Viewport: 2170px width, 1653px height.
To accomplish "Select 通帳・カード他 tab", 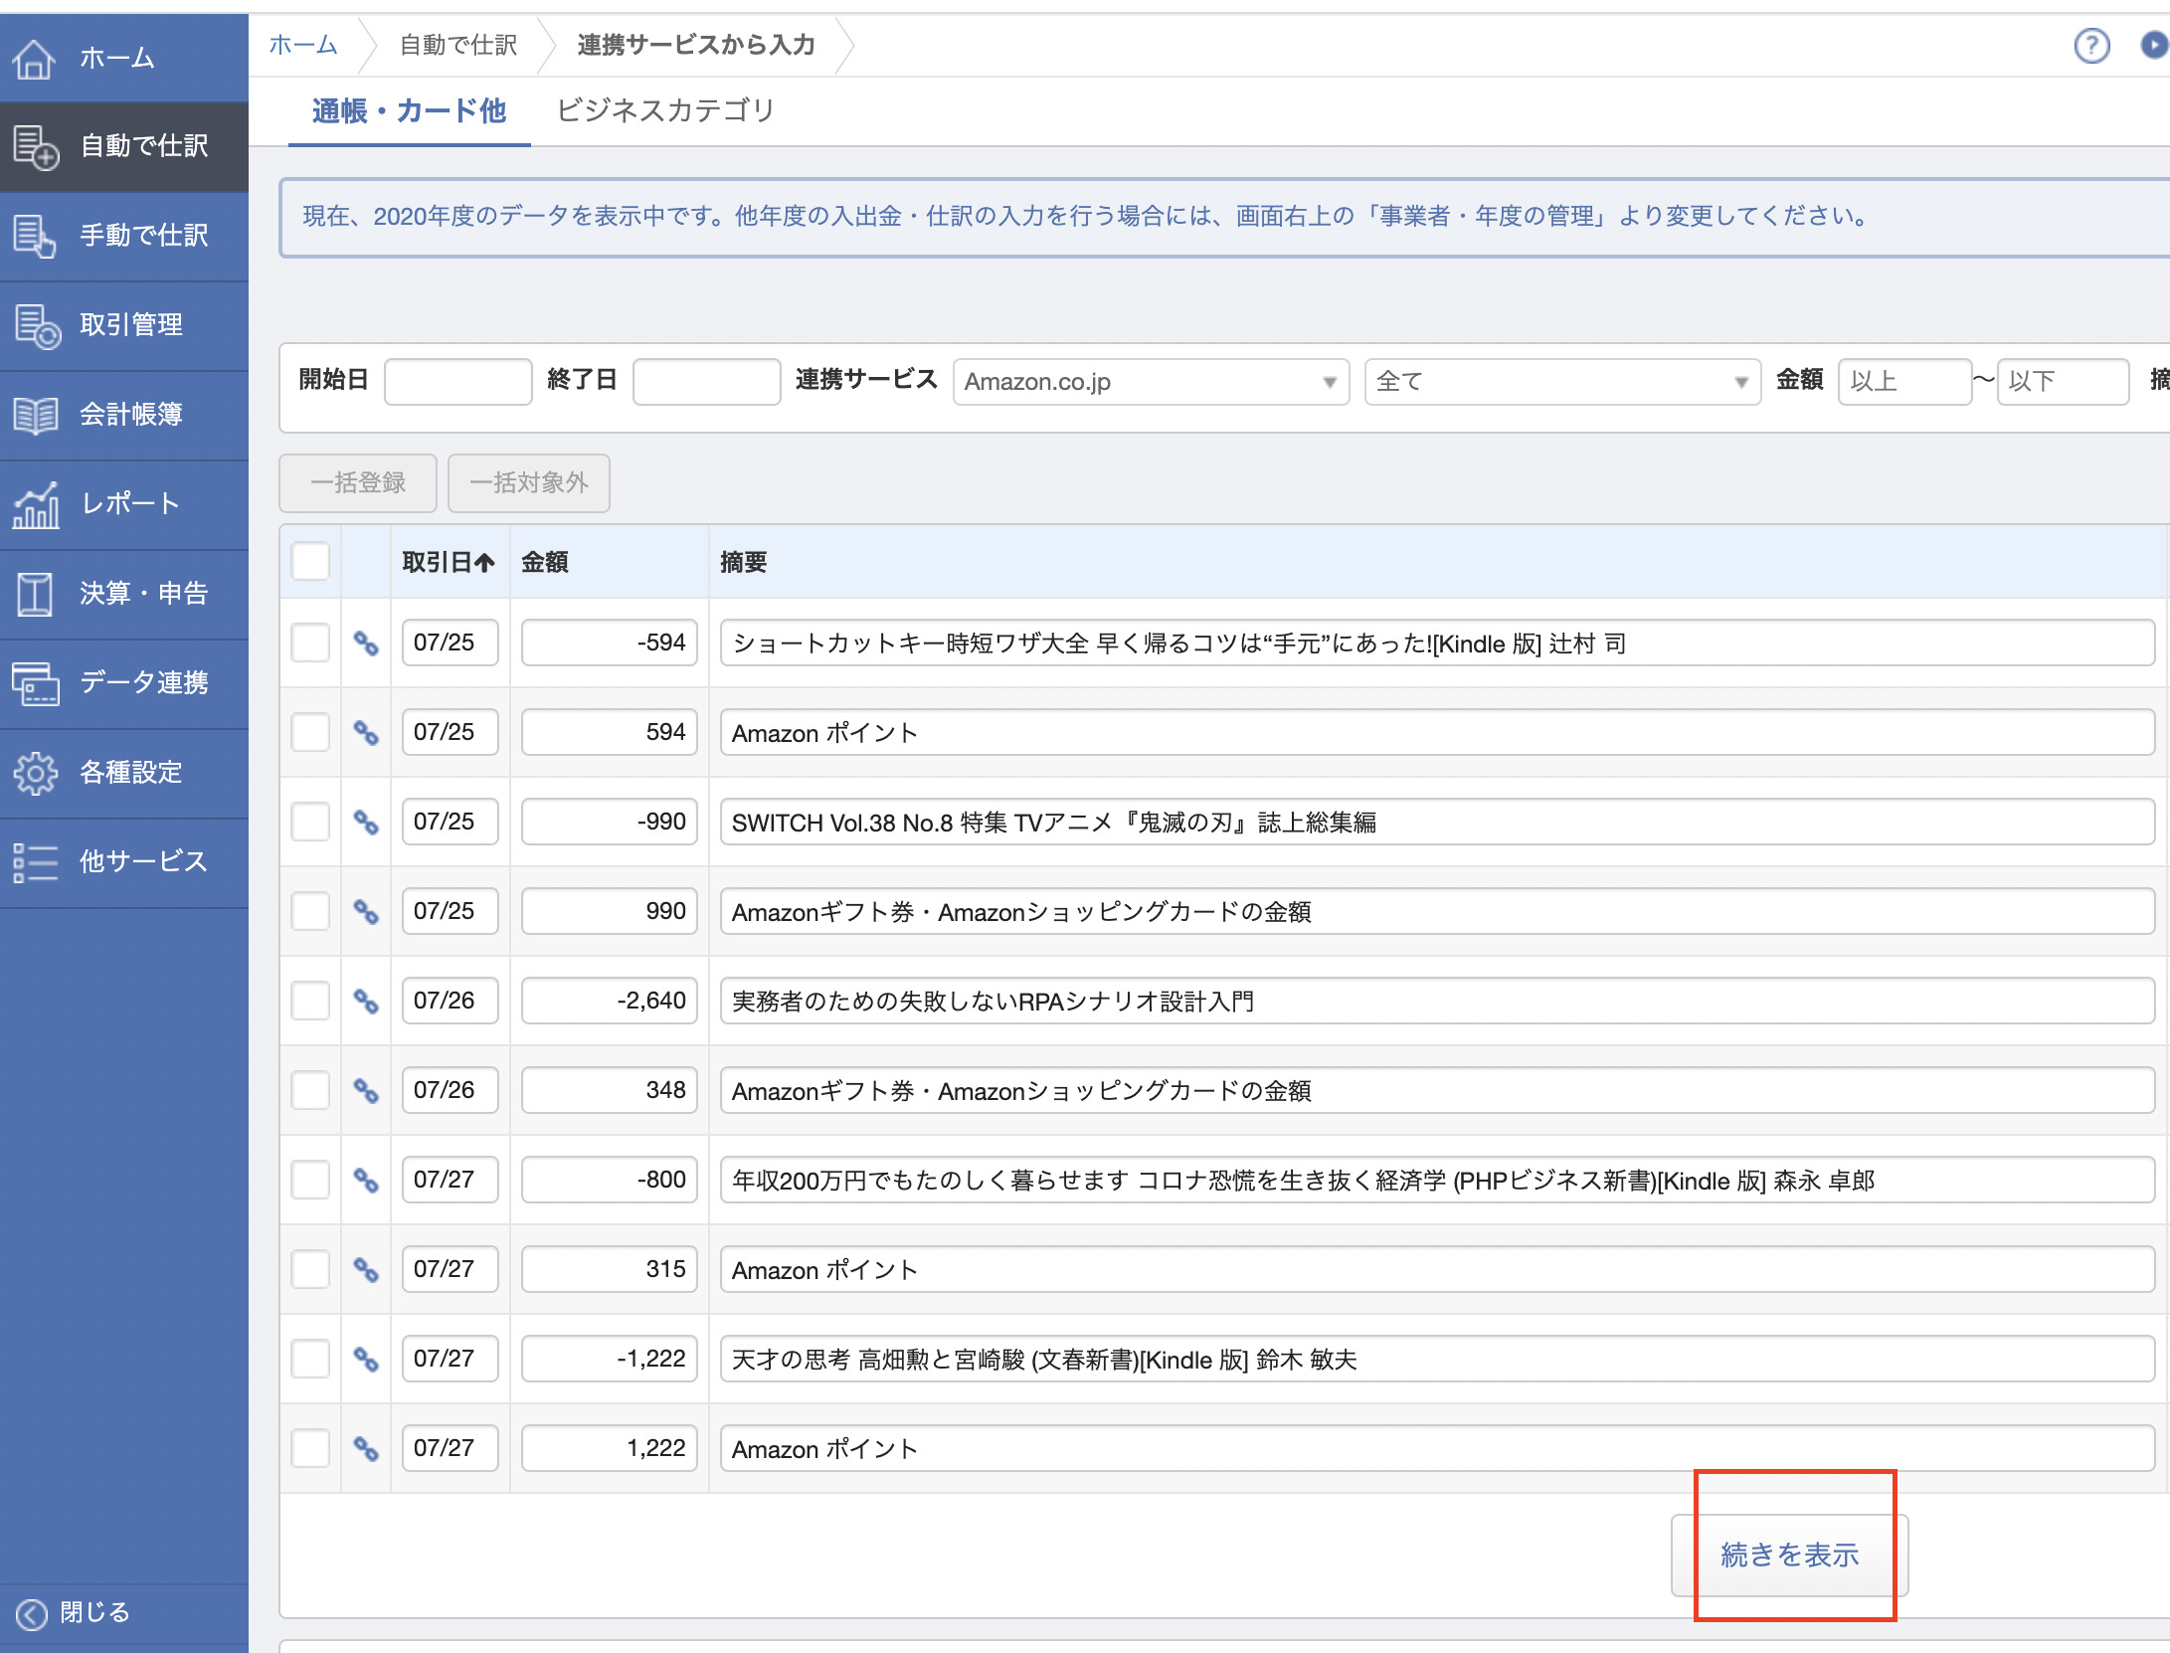I will point(409,110).
